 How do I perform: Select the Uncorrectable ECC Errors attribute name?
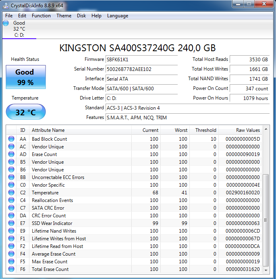click(58, 177)
